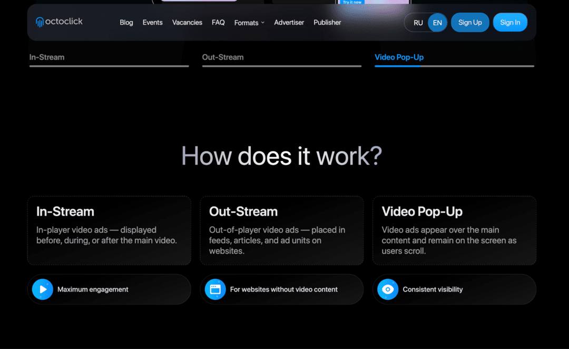Image resolution: width=569 pixels, height=349 pixels.
Task: Select the Video Pop-Up tab
Action: point(454,59)
